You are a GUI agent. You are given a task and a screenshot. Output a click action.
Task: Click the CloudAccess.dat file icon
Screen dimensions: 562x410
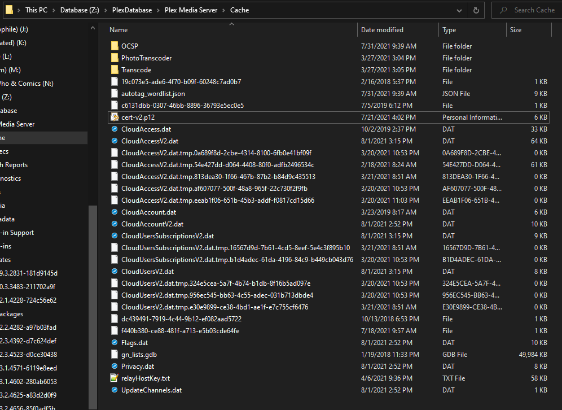(115, 129)
